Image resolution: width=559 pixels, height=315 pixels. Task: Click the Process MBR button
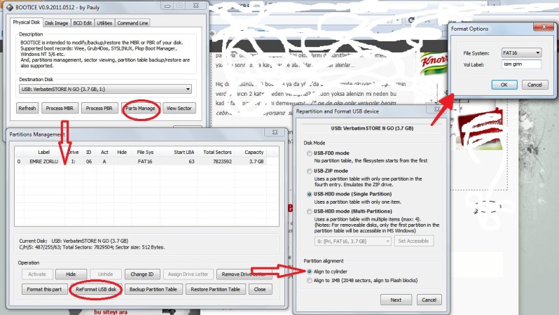click(x=60, y=108)
